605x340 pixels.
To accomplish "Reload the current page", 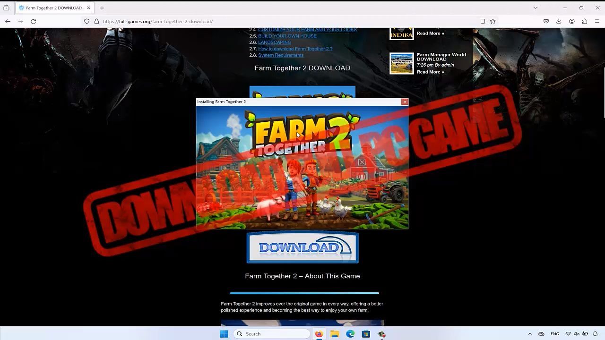I will point(33,21).
